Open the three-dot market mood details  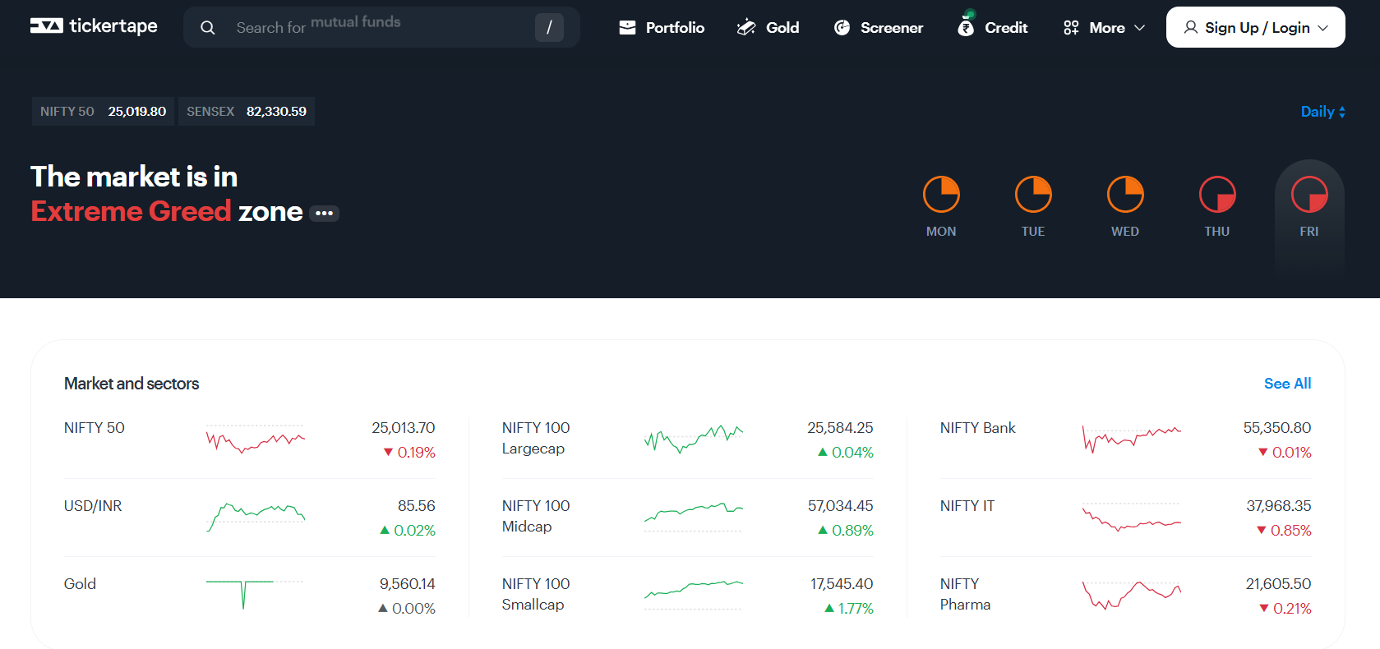click(325, 214)
